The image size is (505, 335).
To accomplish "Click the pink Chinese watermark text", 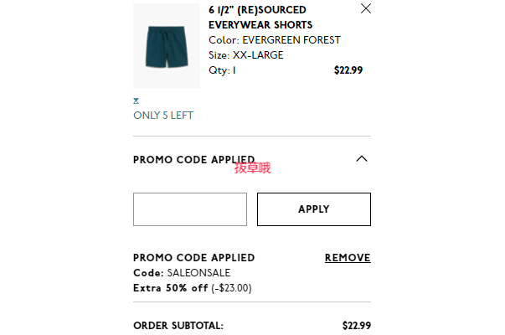I will [x=253, y=168].
